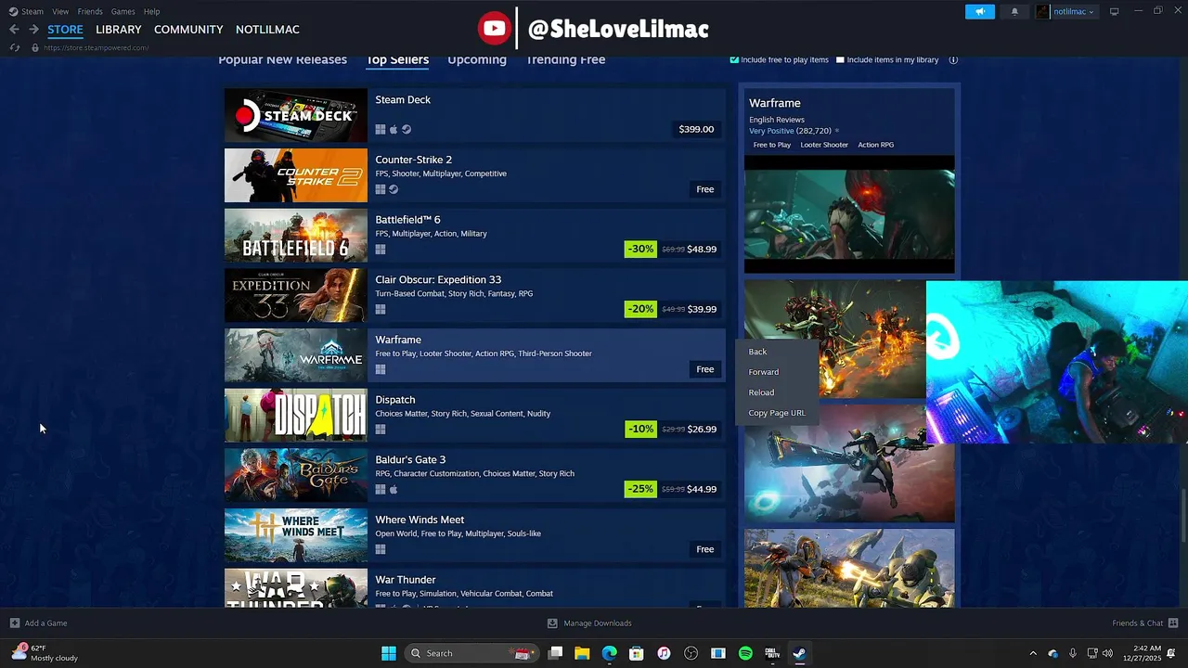Open the Friends menu
Viewport: 1188px width, 668px height.
tap(90, 11)
